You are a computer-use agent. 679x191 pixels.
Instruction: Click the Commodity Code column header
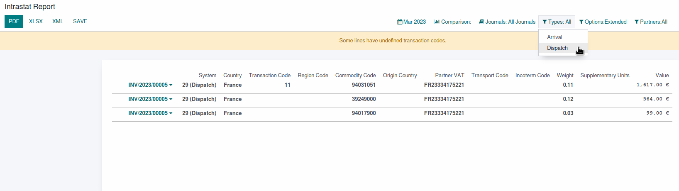coord(355,75)
